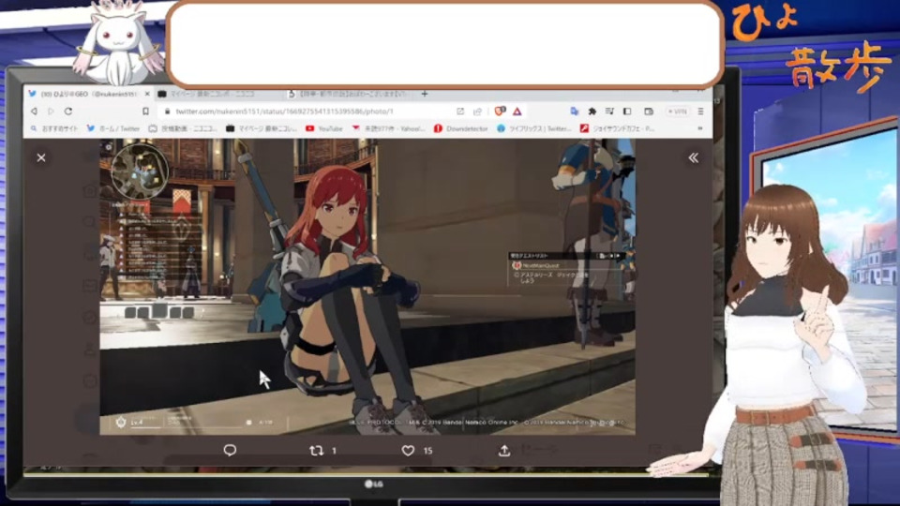
Task: Open the マイページ Niconico bookmark in the bookmarks bar
Action: coord(262,128)
